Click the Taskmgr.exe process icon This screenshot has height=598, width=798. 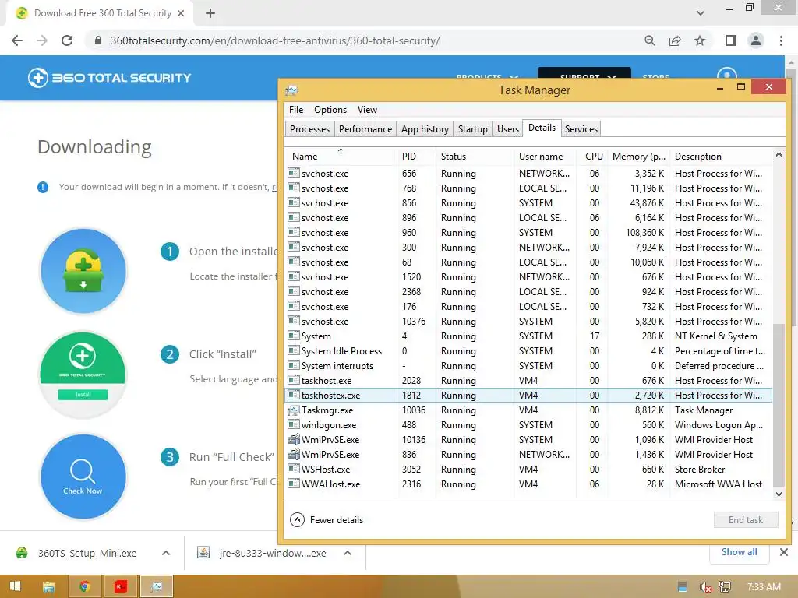coord(294,410)
